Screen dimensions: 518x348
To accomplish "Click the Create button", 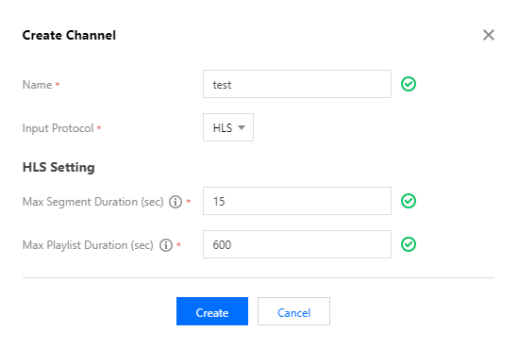I will 212,311.
